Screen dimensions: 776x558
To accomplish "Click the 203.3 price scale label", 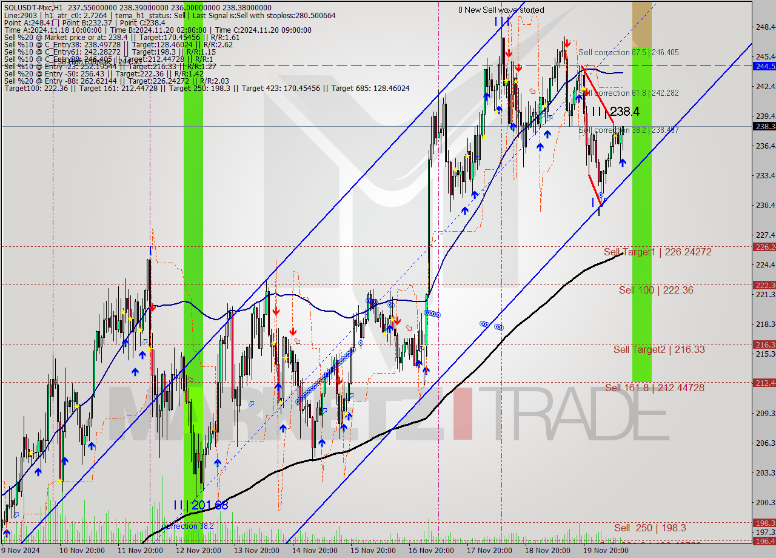I will [765, 472].
